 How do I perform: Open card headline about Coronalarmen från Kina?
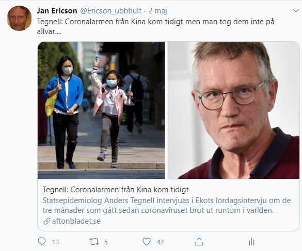pos(116,190)
